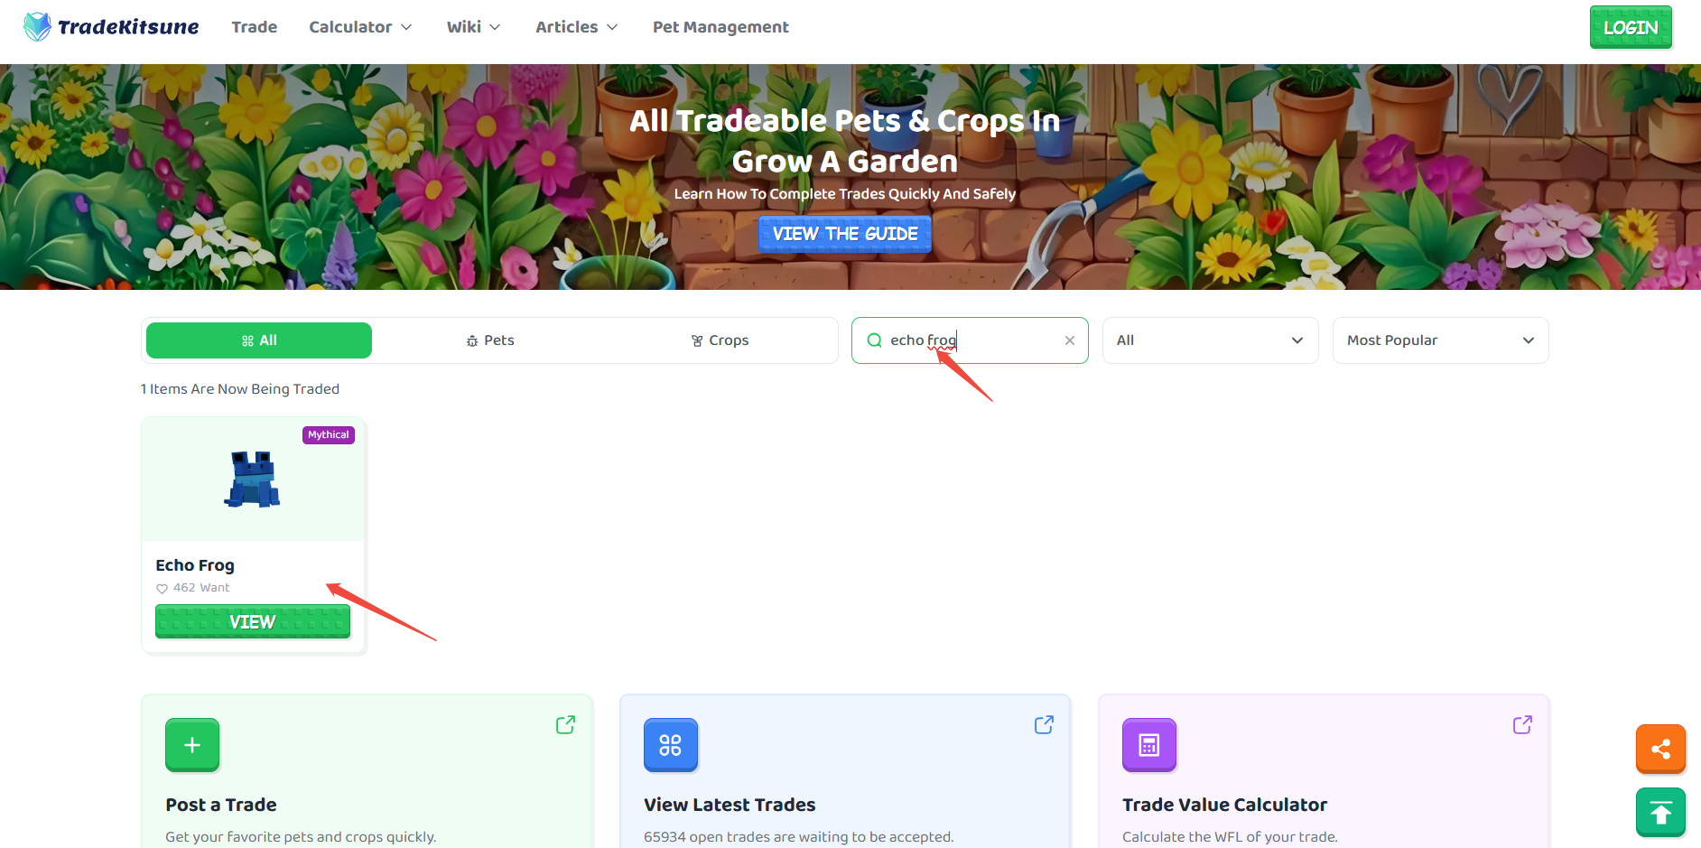The width and height of the screenshot is (1701, 848).
Task: Click the VIEW THE GUIDE button
Action: (845, 234)
